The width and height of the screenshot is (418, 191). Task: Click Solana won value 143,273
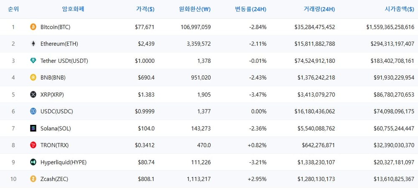[x=201, y=129]
